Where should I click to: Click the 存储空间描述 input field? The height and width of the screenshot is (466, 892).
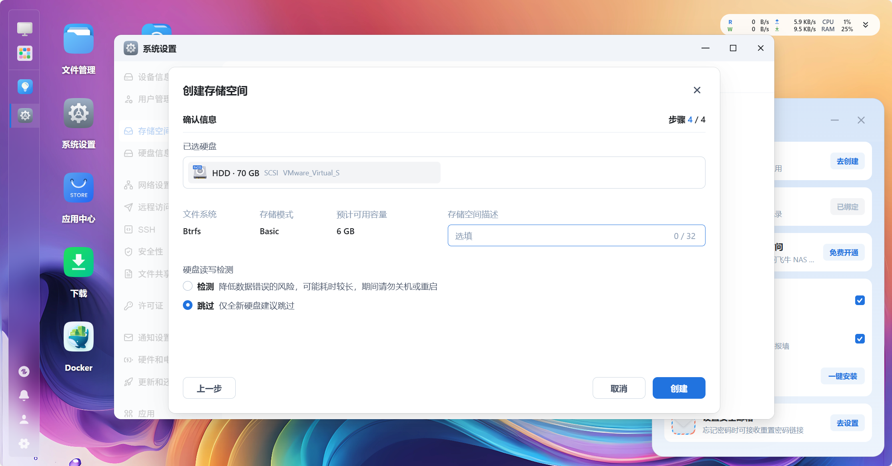[560, 236]
